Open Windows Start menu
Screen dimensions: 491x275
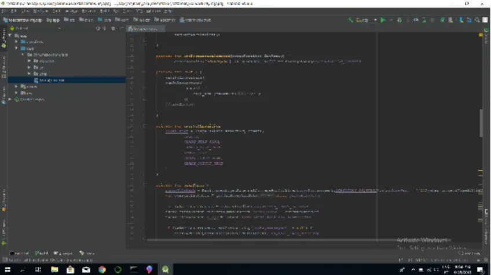8,269
